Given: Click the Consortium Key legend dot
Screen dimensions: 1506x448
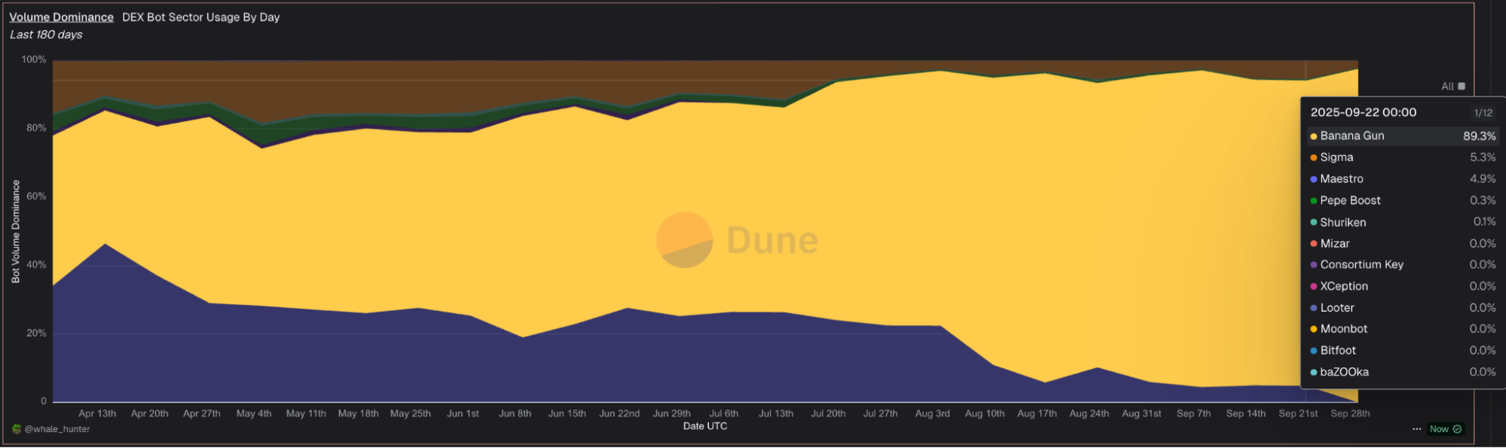Looking at the screenshot, I should click(1313, 265).
